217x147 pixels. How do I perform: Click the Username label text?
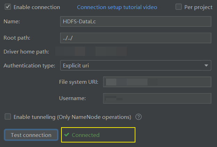(73, 98)
